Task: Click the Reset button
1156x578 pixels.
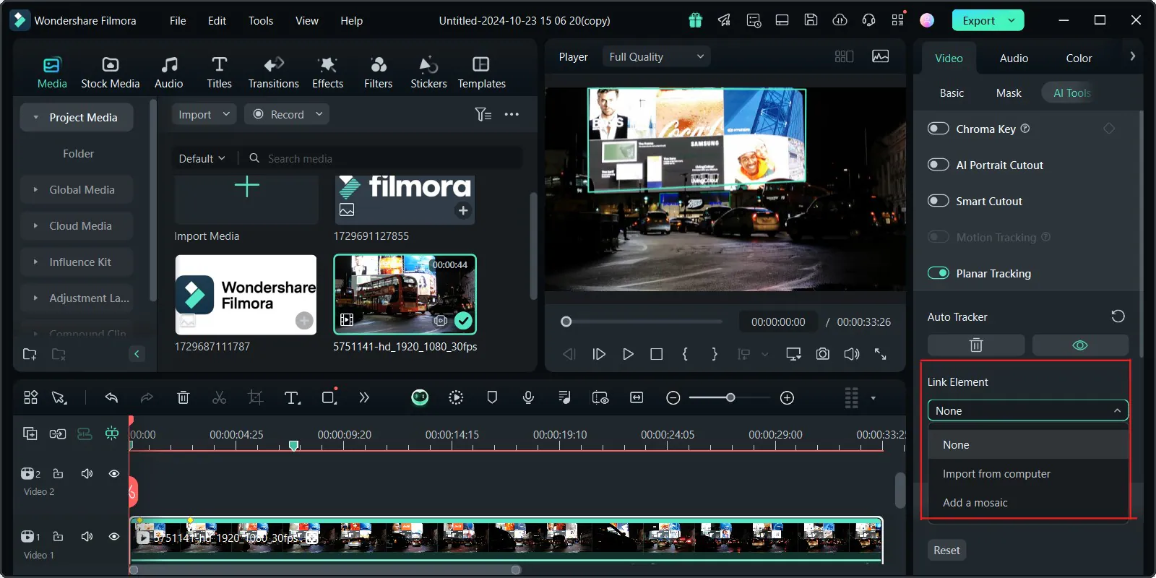Action: click(x=946, y=550)
